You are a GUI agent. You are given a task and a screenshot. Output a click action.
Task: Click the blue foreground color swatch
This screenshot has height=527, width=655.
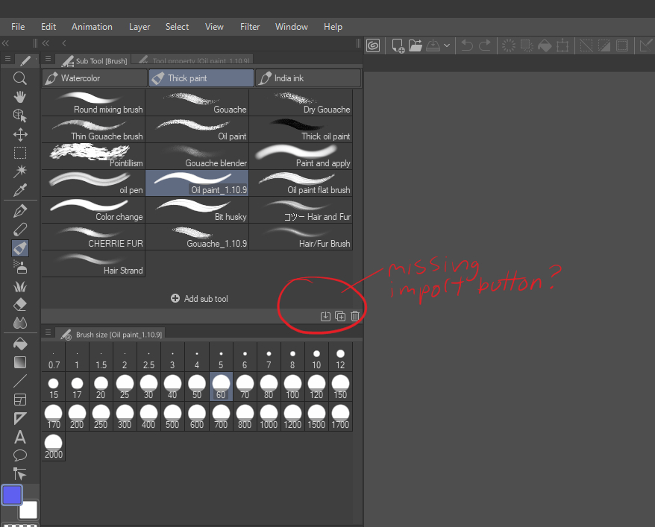[11, 495]
